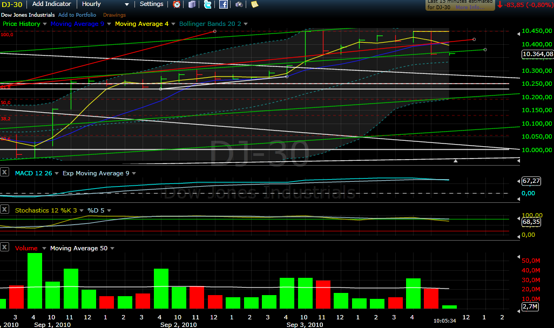Click the Sep 2, 2010 date label
The image size is (554, 328).
pyautogui.click(x=178, y=324)
